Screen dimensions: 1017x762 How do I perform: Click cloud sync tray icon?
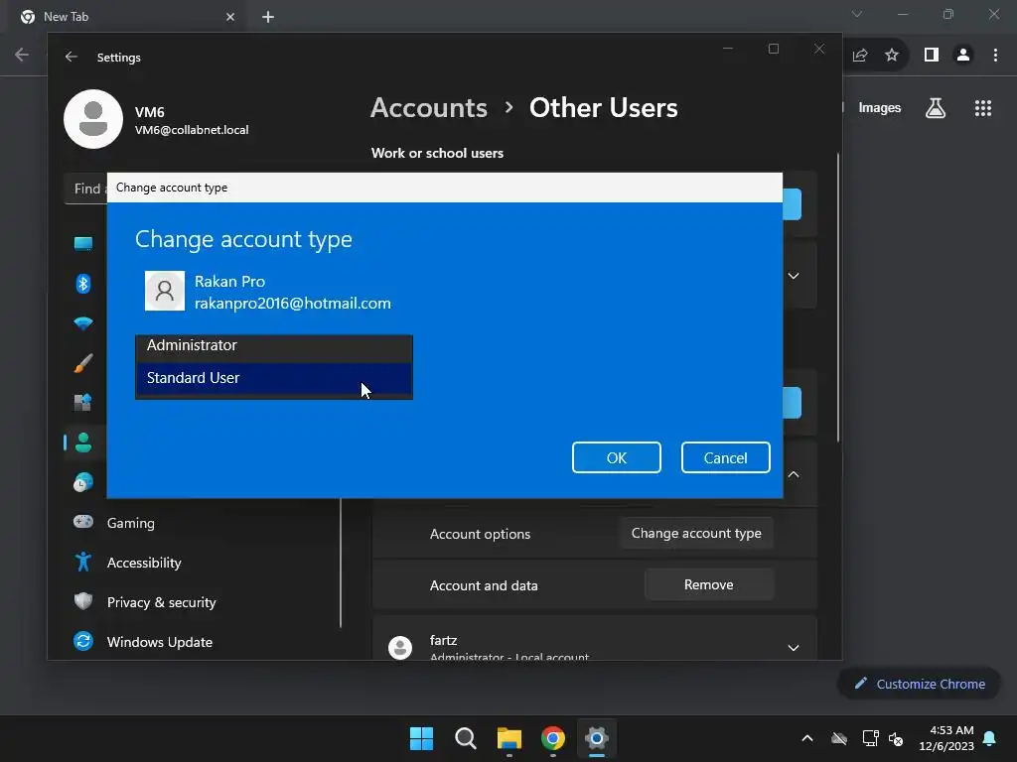point(839,738)
